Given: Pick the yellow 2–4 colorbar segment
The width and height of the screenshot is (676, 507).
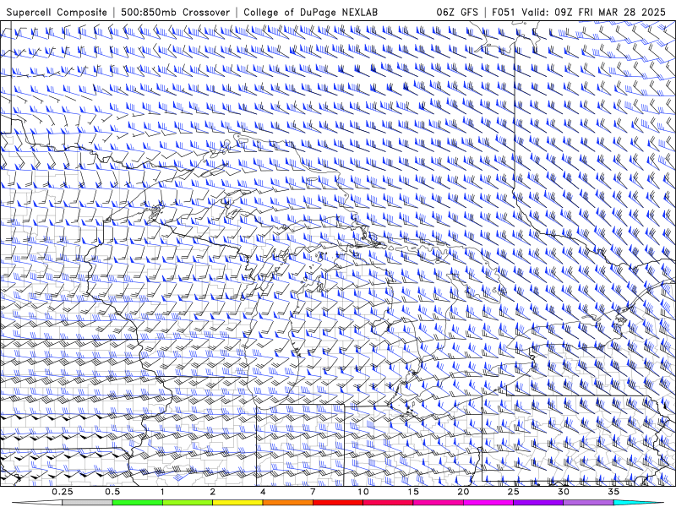Looking at the screenshot, I should click(x=237, y=503).
